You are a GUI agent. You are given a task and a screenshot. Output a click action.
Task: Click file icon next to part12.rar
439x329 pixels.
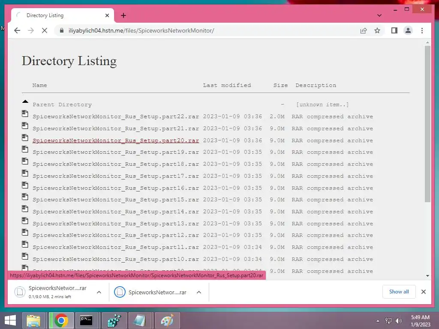[25, 232]
